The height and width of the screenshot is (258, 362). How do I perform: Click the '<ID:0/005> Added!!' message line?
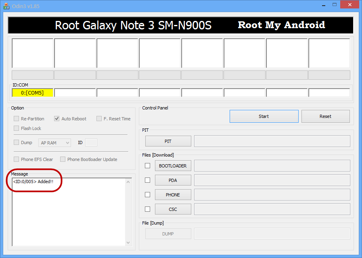33,182
